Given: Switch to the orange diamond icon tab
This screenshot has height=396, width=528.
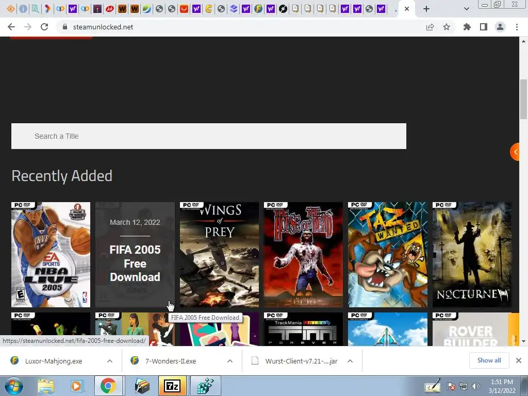Looking at the screenshot, I should tap(11, 9).
